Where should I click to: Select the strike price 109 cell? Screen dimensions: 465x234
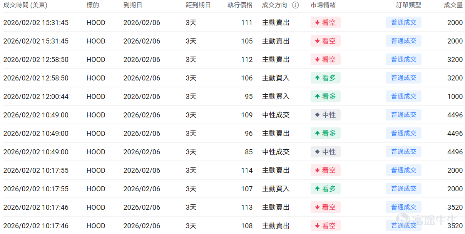click(247, 115)
